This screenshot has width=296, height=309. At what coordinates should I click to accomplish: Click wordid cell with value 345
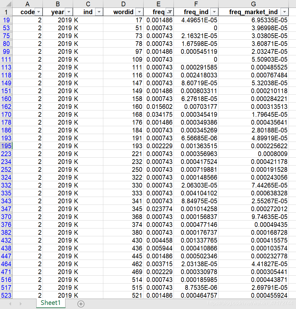point(123,209)
